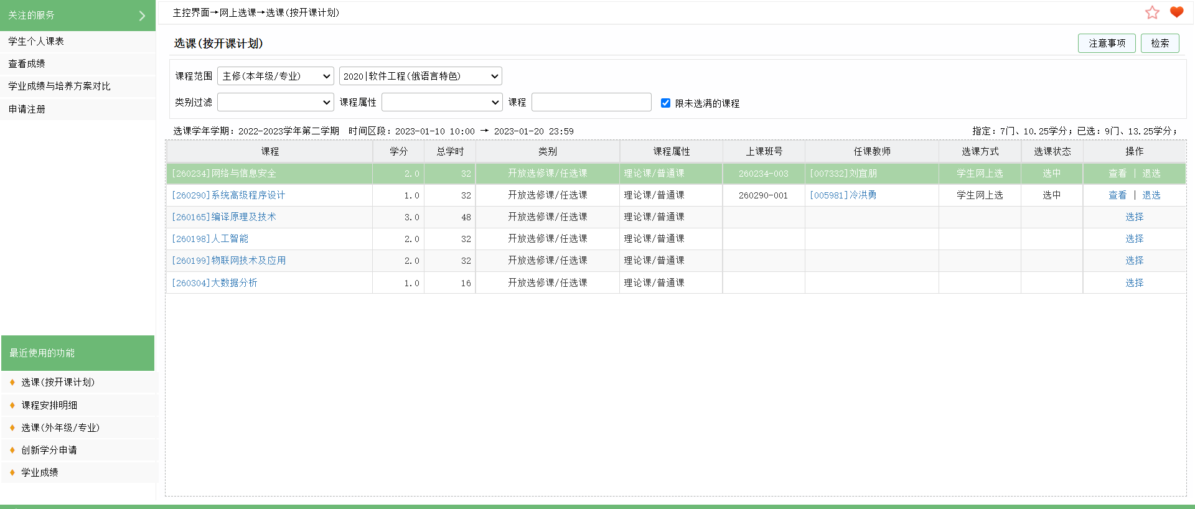Open recent function 课程安排明细
The width and height of the screenshot is (1195, 509).
[49, 405]
